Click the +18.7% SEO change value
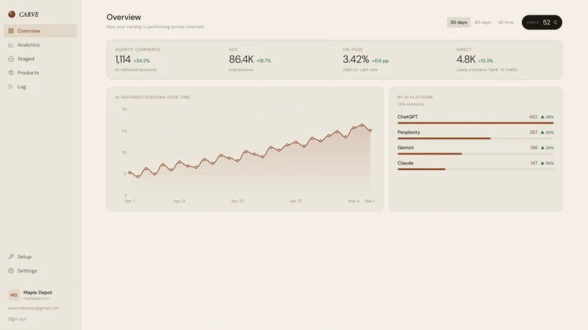 click(x=264, y=61)
